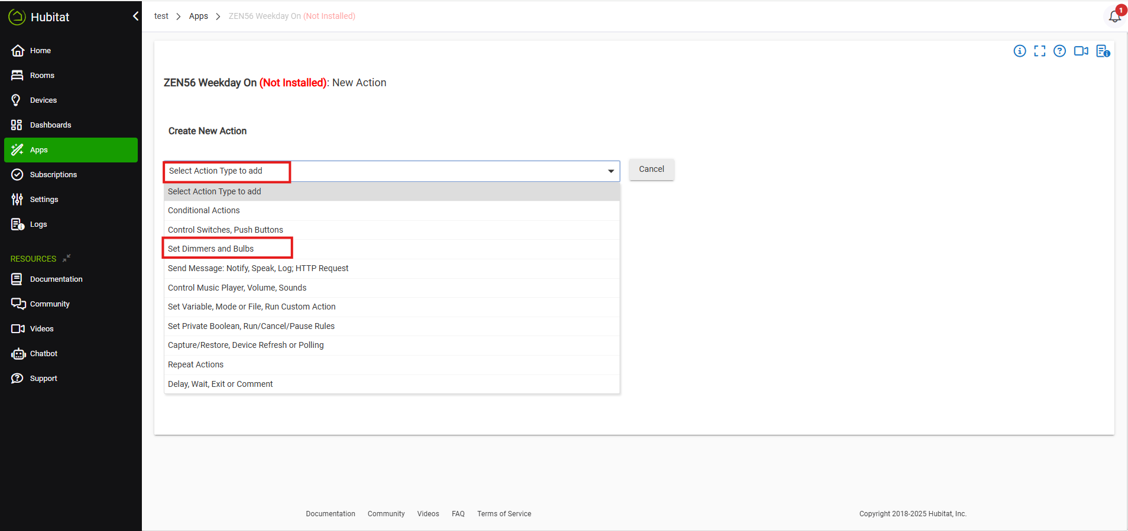Open the notifications bell icon
The height and width of the screenshot is (531, 1128).
pos(1115,16)
